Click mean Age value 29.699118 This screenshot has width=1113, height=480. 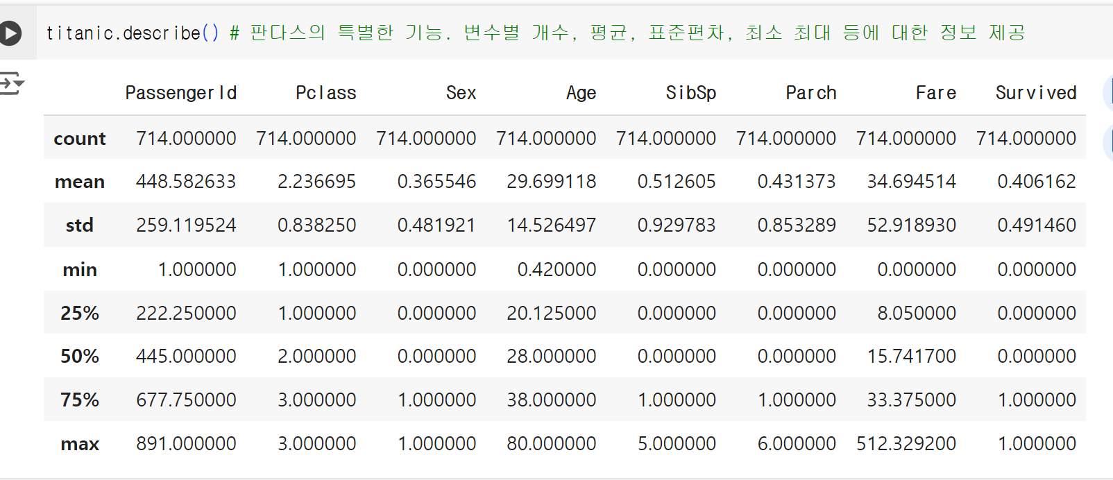552,182
